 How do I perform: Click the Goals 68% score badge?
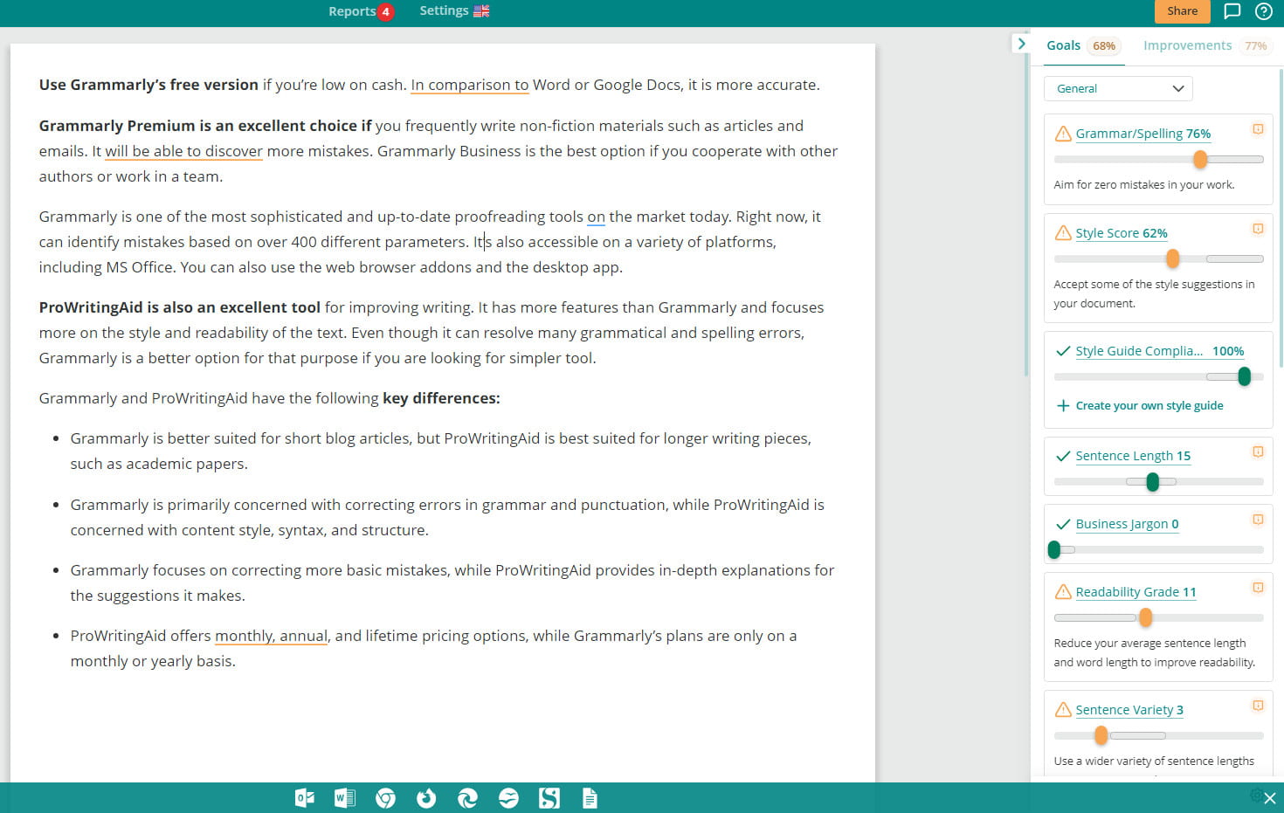(1104, 46)
